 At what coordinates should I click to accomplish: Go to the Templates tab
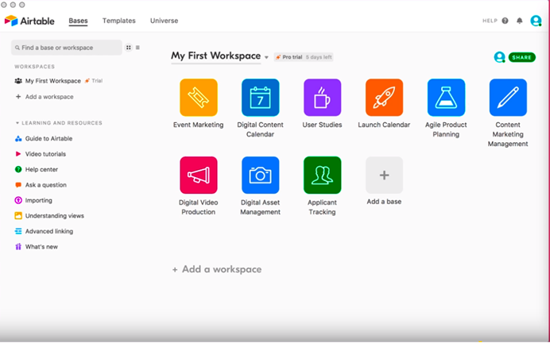[119, 21]
